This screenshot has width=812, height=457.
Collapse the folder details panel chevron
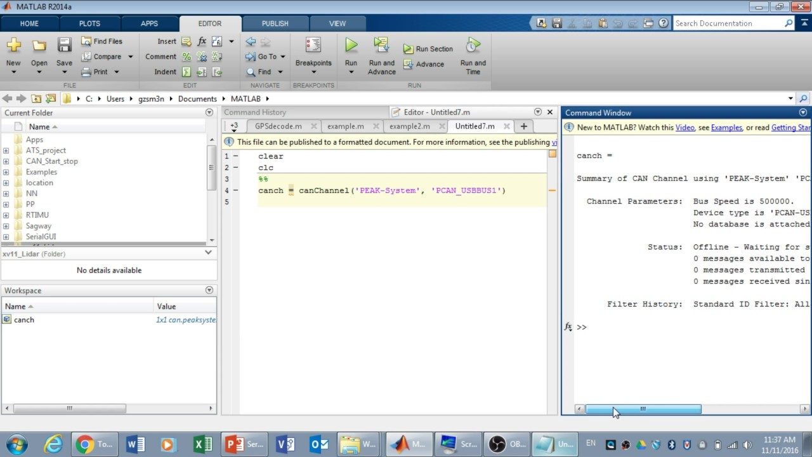208,253
